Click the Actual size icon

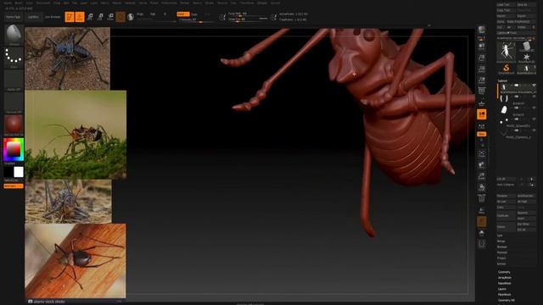(481, 69)
